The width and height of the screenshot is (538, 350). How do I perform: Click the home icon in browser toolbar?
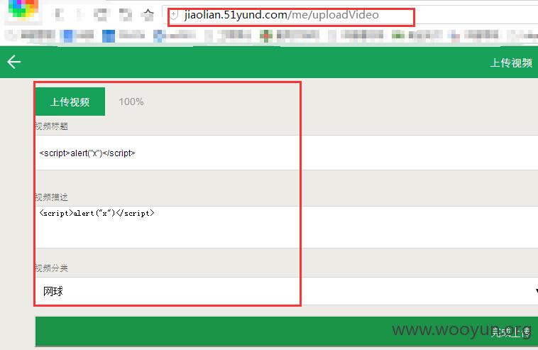click(x=148, y=15)
